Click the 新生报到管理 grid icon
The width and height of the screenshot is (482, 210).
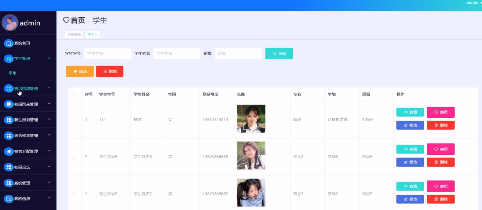tap(9, 120)
